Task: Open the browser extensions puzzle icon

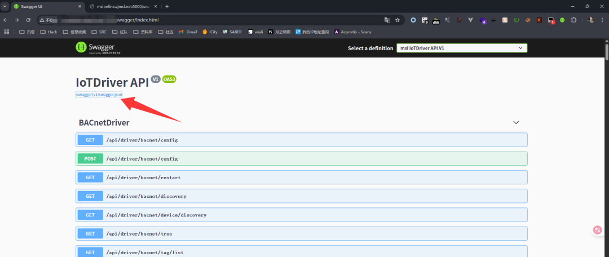Action: (x=573, y=20)
